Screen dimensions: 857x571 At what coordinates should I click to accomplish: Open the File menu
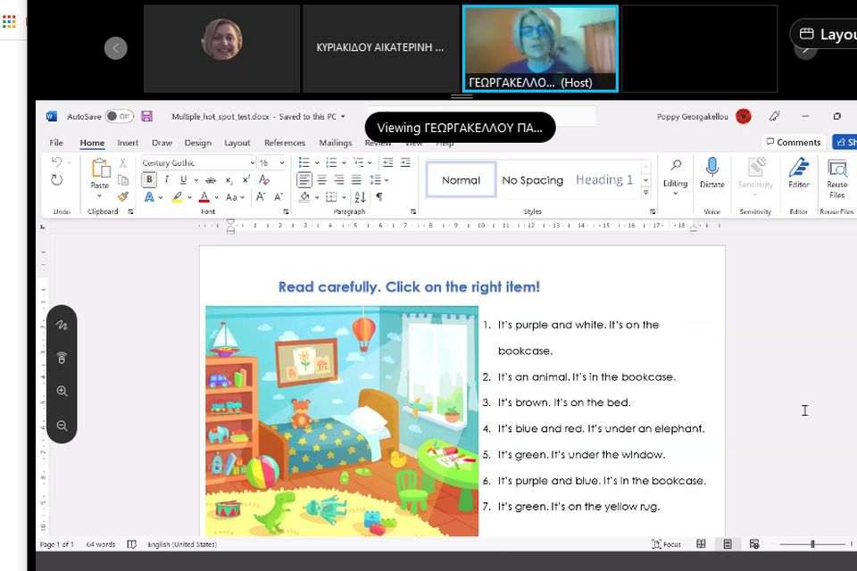[55, 143]
